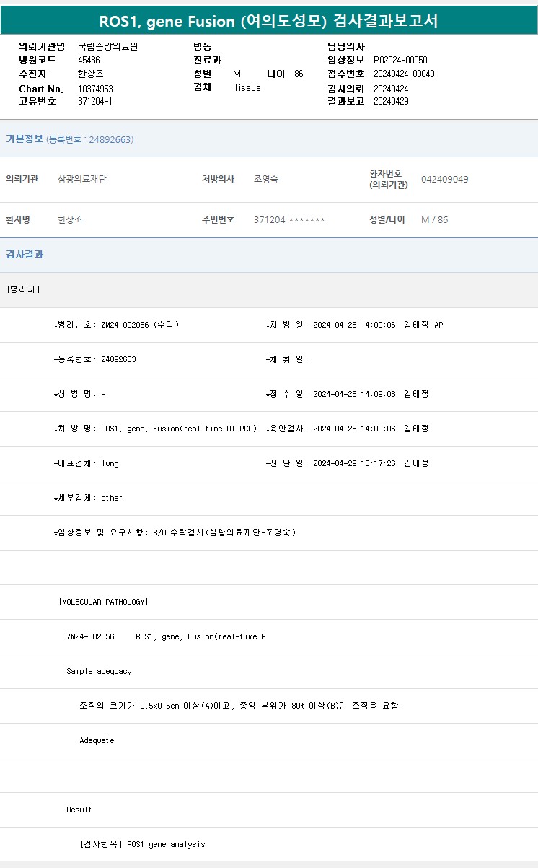Click the 검사결과보고서 report title banner
Screen dimensions: 538x868
click(x=268, y=21)
